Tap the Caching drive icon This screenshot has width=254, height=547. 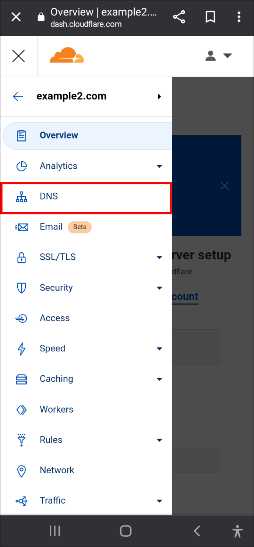click(x=22, y=379)
